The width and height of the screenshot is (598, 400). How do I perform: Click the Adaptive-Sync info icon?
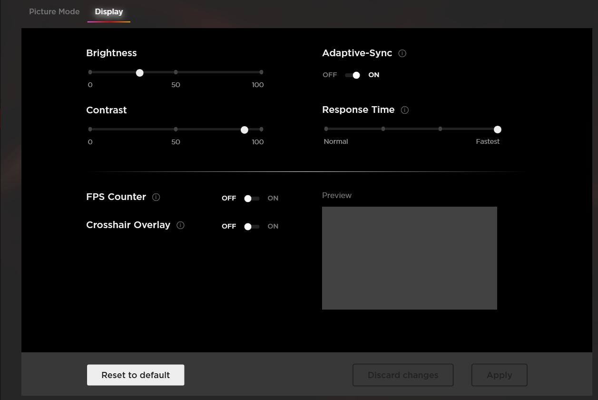point(402,53)
